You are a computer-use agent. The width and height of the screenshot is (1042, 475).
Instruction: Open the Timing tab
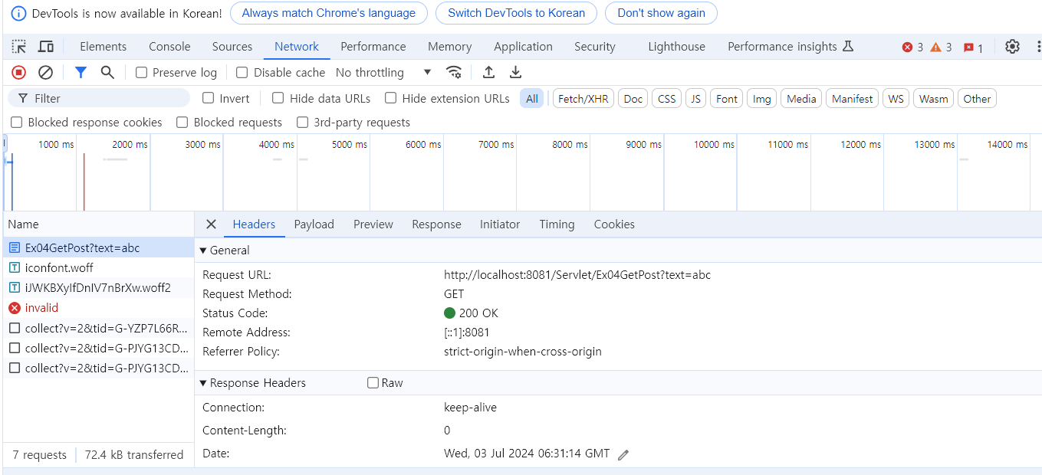557,224
